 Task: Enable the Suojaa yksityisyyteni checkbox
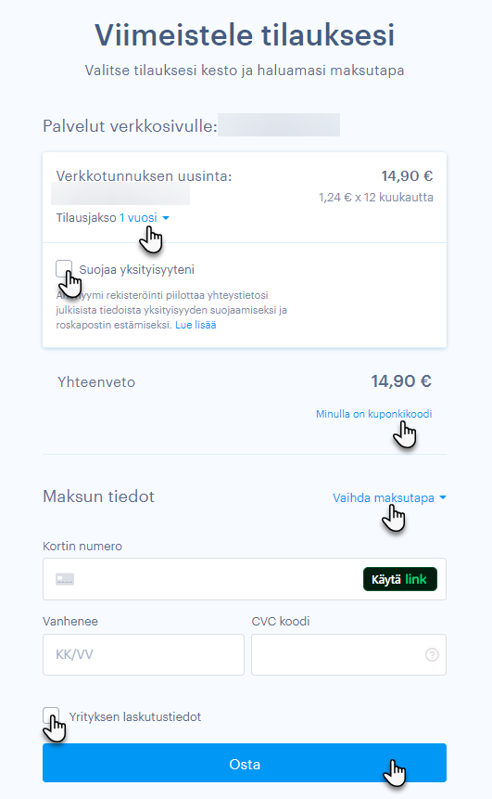tap(64, 268)
